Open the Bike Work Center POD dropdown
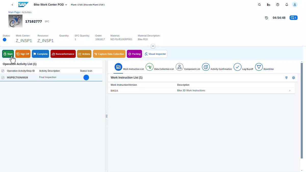This screenshot has width=306, height=172. 50,5
